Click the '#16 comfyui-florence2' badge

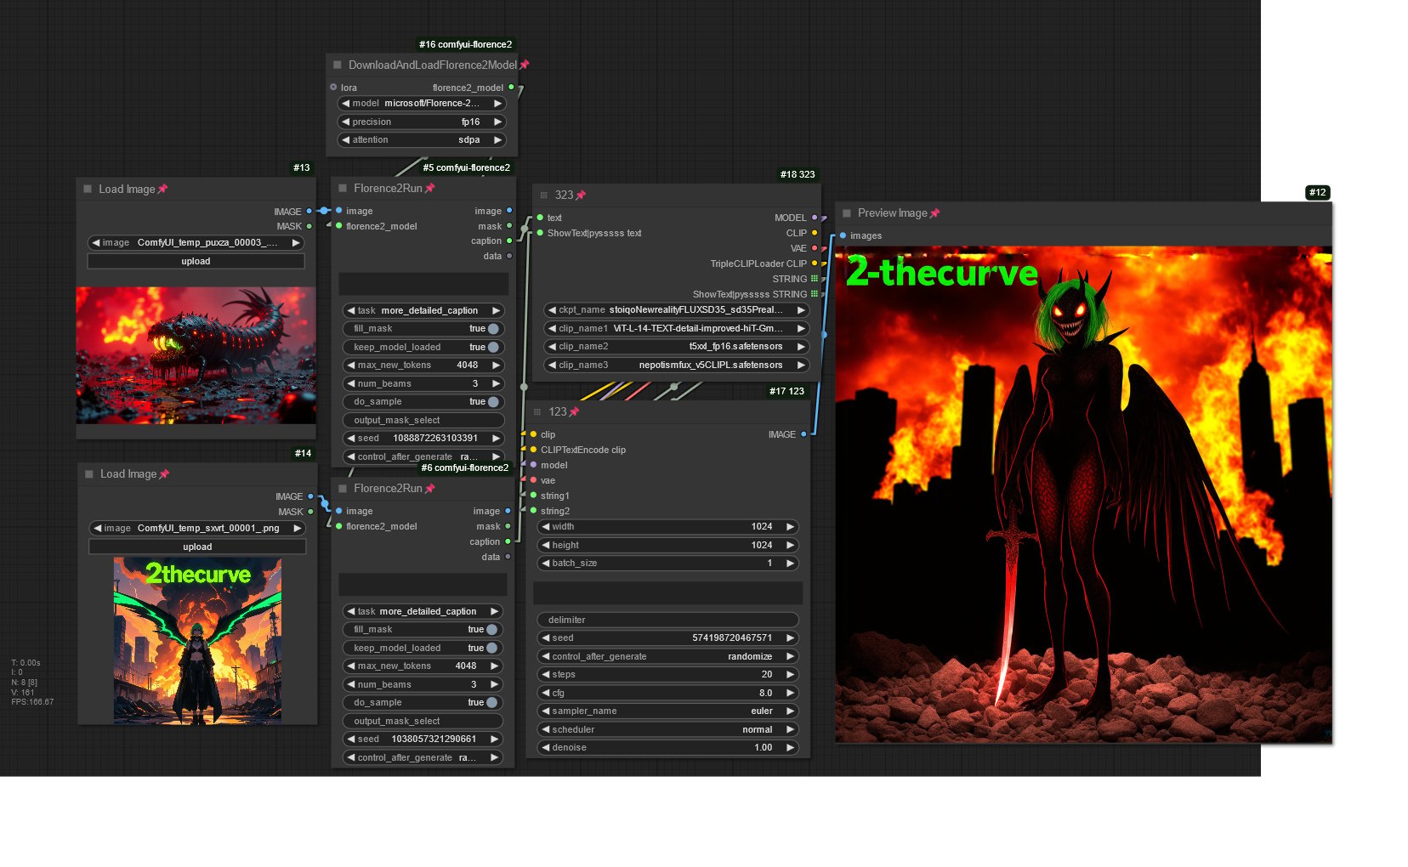tap(465, 44)
